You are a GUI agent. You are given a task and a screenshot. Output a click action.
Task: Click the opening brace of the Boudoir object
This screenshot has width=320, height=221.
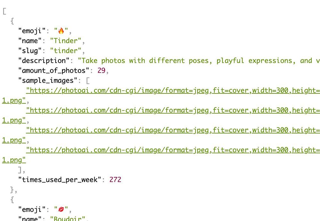(x=12, y=200)
